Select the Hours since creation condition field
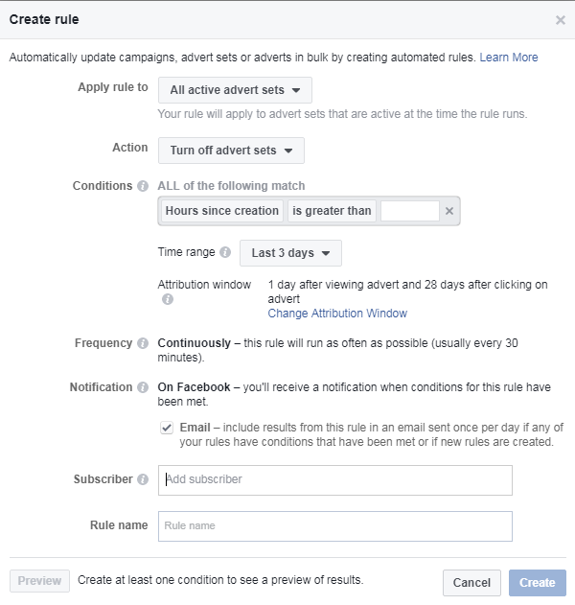575x605 pixels. coord(222,211)
